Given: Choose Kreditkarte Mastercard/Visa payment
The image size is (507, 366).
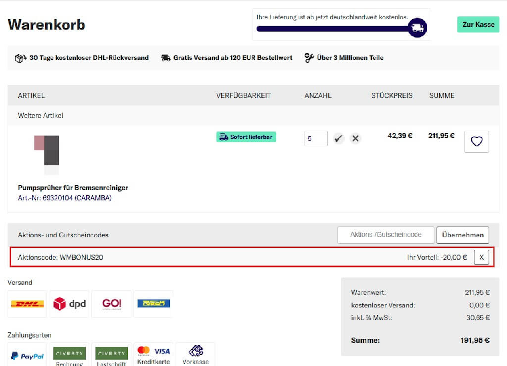Looking at the screenshot, I should pos(153,355).
